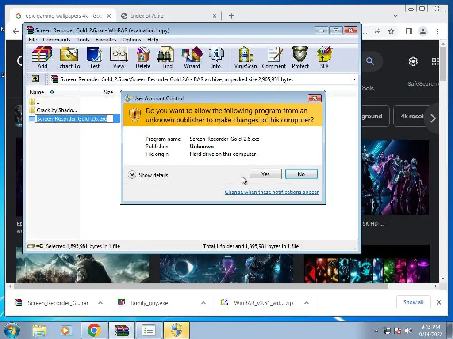Sort by Size column header

click(97, 92)
